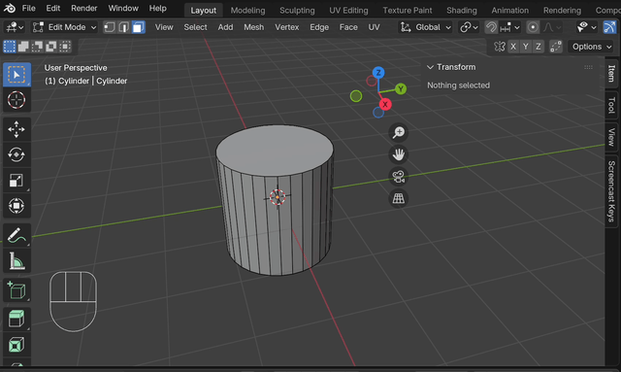Screen dimensions: 621x372
Task: Open the object visibility eye dropdown
Action: tap(586, 27)
